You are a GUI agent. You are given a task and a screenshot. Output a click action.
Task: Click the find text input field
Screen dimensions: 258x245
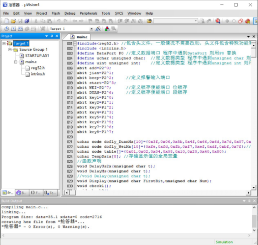tap(174, 21)
